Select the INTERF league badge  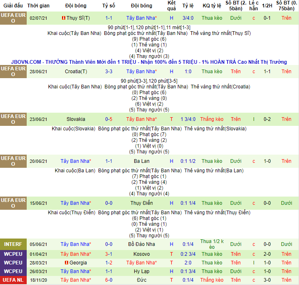click(x=13, y=244)
